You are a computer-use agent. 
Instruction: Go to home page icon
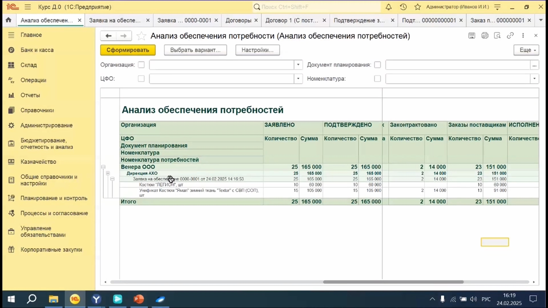(x=9, y=20)
